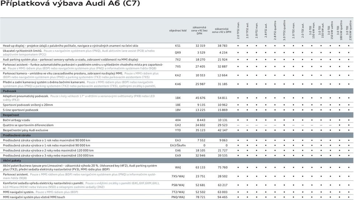Click price 15 869

[222, 110]
